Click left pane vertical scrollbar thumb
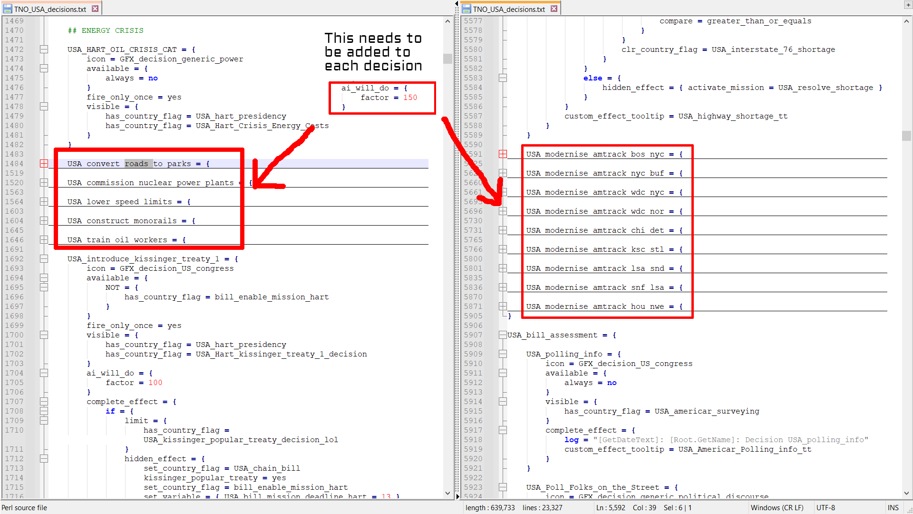The height and width of the screenshot is (514, 913). [447, 59]
